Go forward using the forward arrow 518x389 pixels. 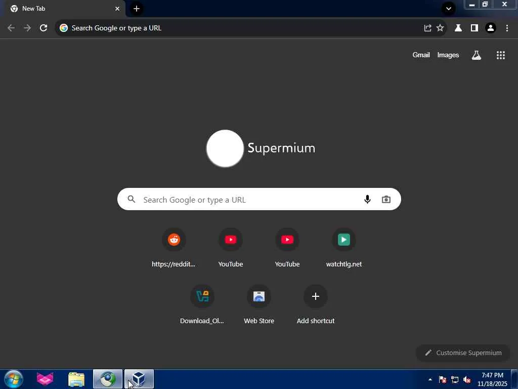click(x=27, y=28)
